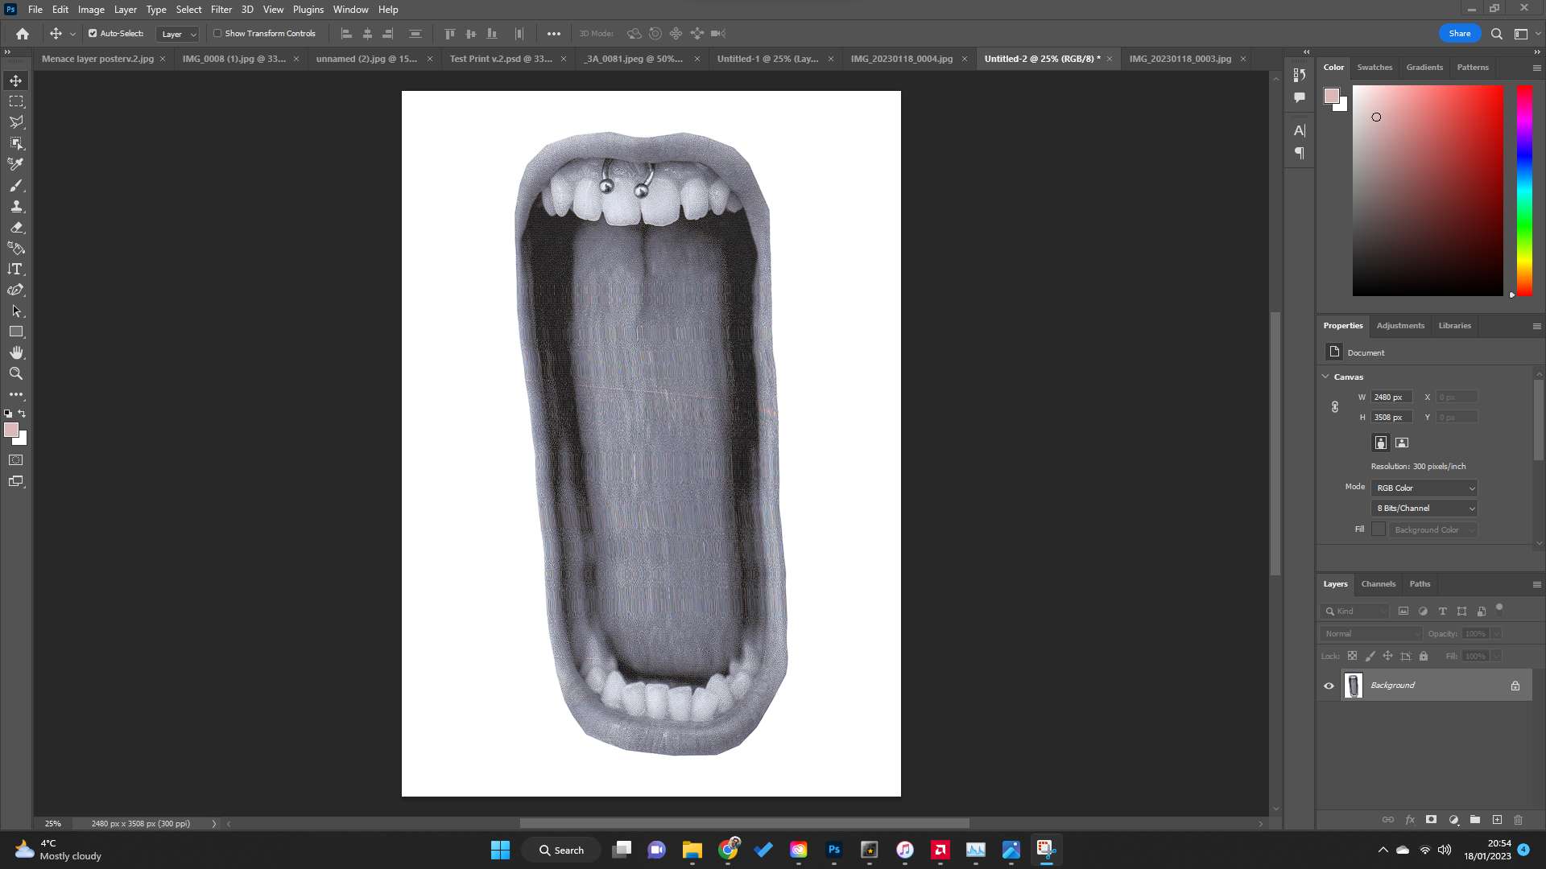This screenshot has height=869, width=1546.
Task: Open the Filter menu
Action: (x=221, y=9)
